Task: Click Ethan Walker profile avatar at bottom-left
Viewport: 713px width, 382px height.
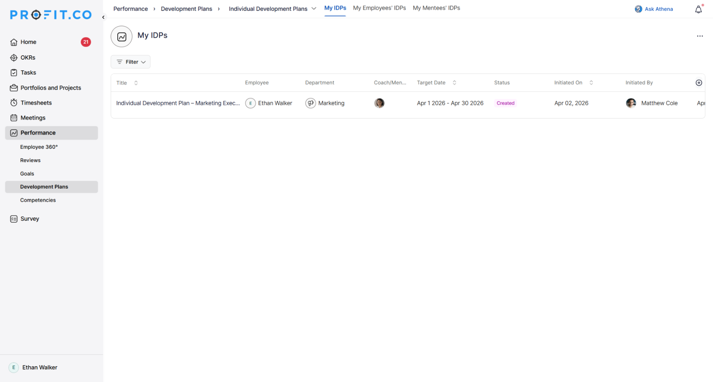Action: [14, 367]
